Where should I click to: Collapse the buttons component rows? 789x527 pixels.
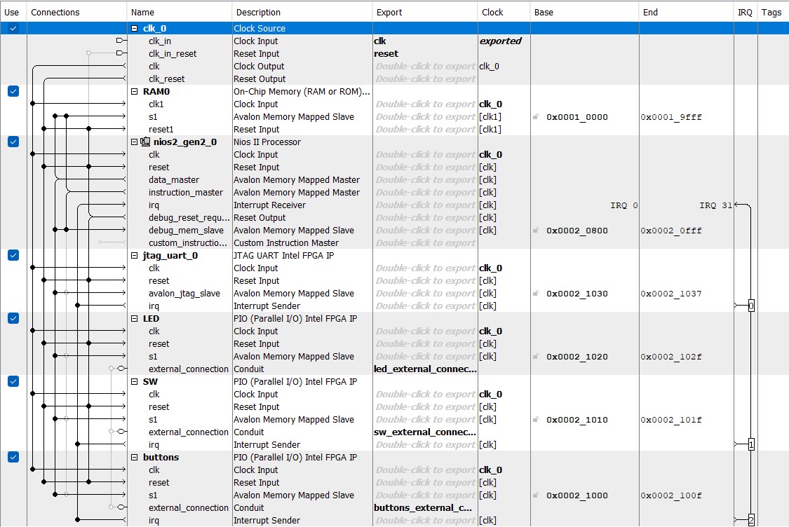[x=135, y=457]
